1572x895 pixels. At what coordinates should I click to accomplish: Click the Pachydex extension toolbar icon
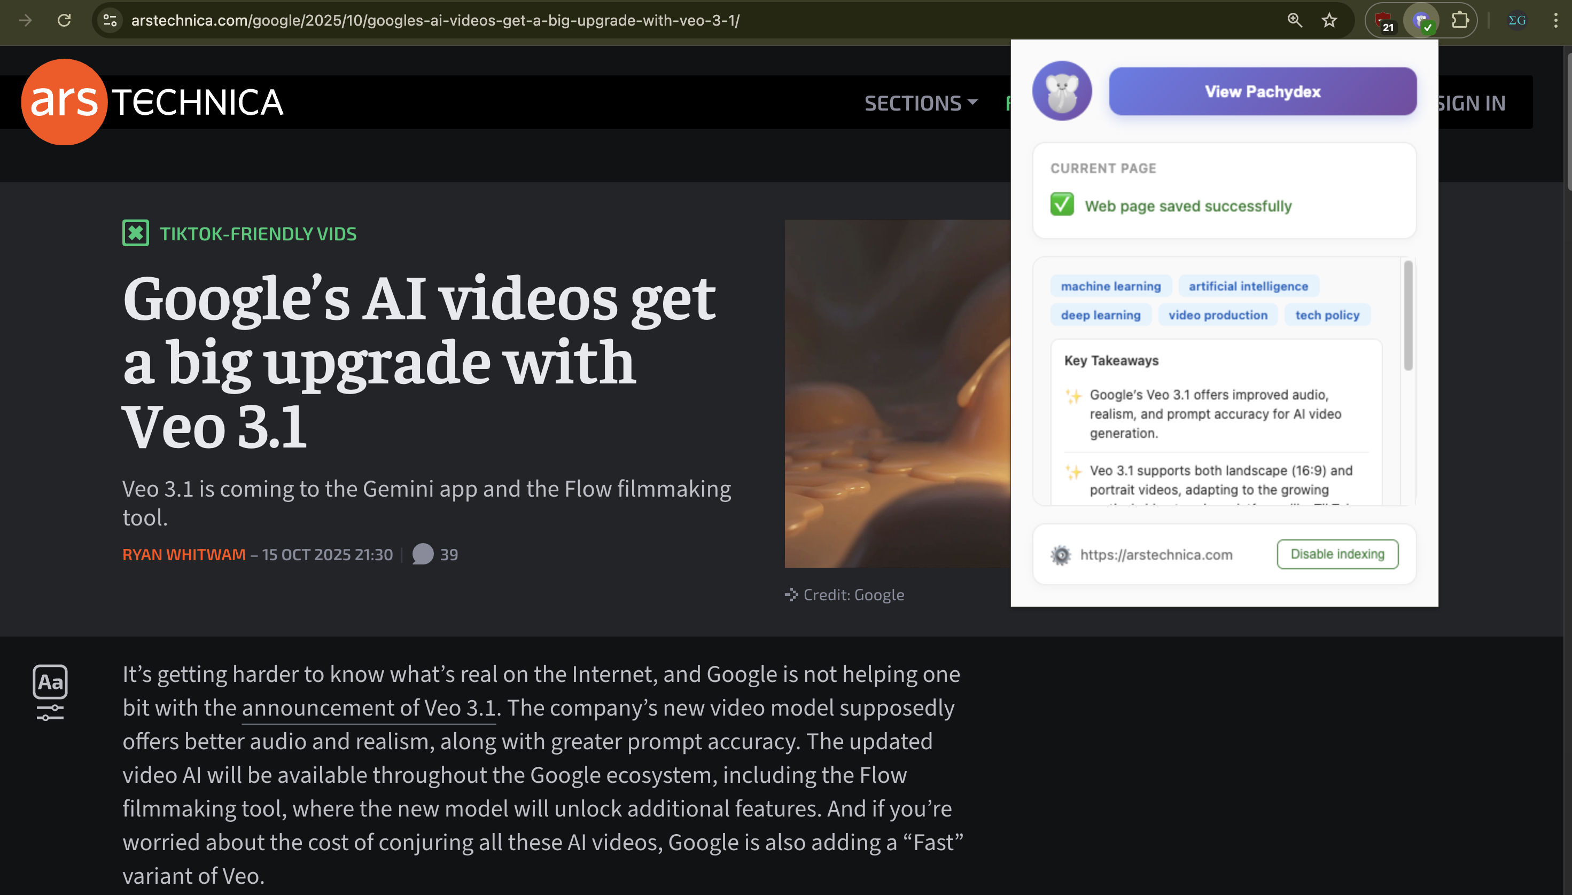click(1421, 20)
